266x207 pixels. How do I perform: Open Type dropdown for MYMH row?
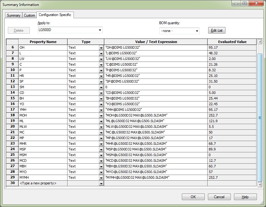pyautogui.click(x=101, y=178)
